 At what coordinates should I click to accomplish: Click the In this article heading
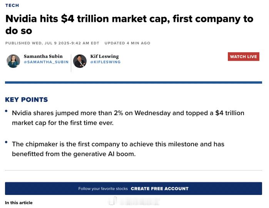(x=19, y=203)
